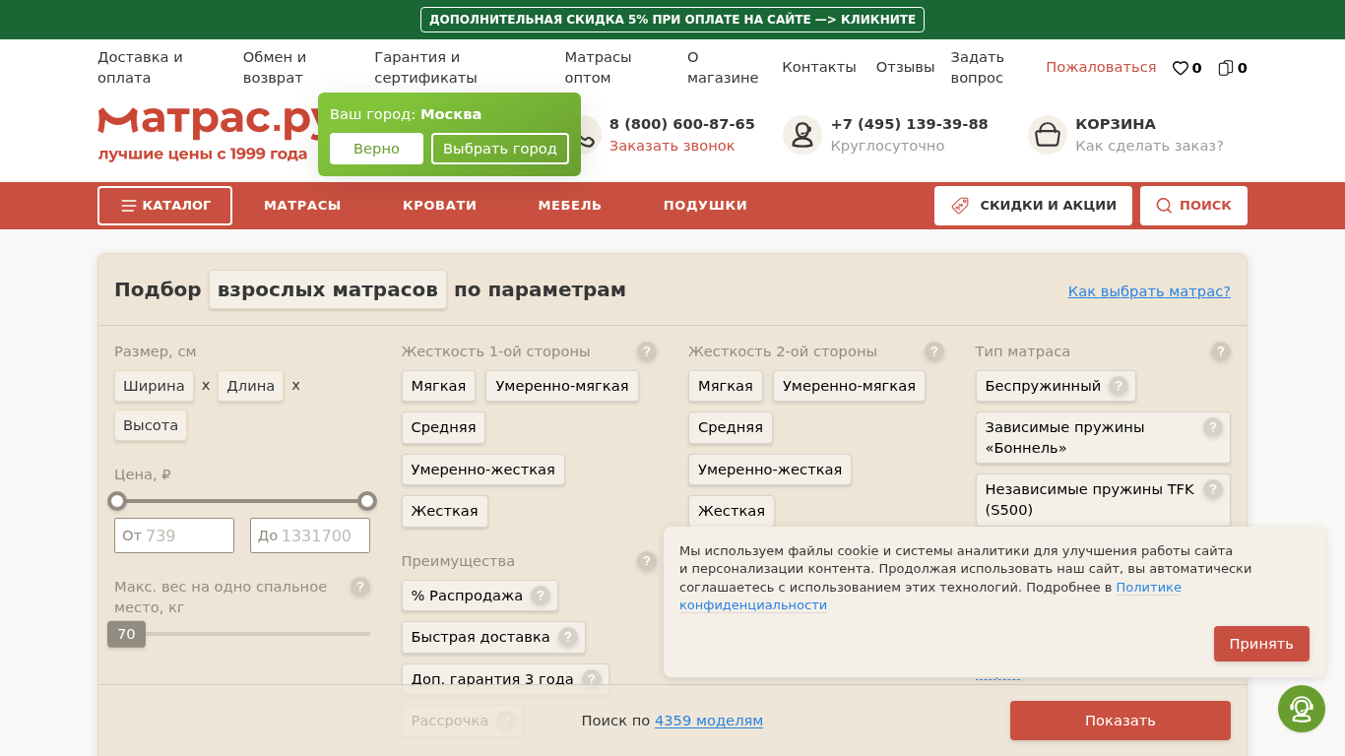Accept cookies with Принять button
Screen dimensions: 1345x756
tap(1261, 644)
